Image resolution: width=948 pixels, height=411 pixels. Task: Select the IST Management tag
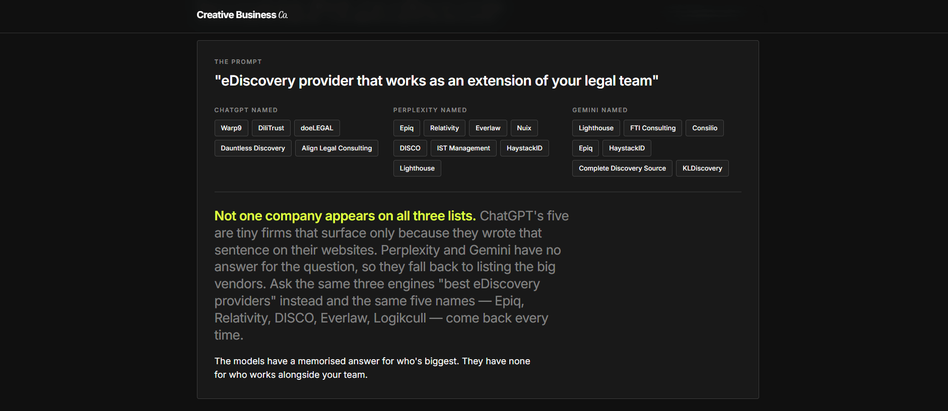[463, 148]
